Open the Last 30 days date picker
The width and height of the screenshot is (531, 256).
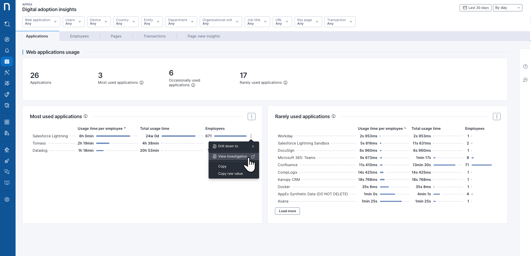tap(475, 8)
